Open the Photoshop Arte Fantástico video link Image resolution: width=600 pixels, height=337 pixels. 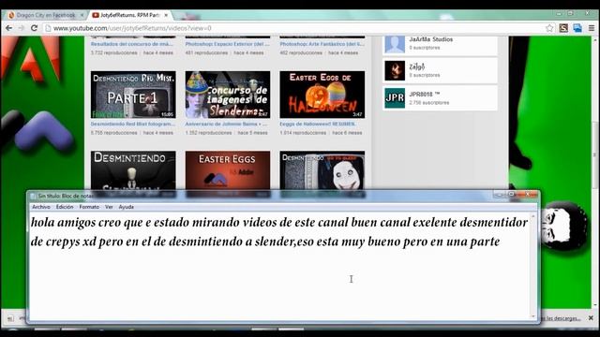(x=322, y=44)
